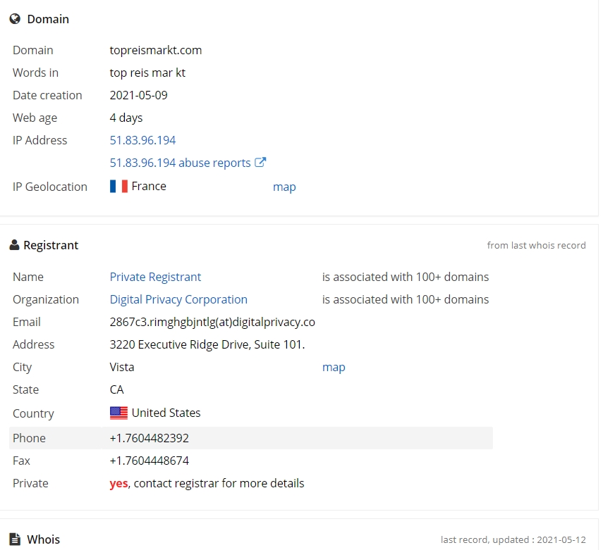This screenshot has width=603, height=550.
Task: Click the fax number +1.7604448674
Action: pos(150,461)
